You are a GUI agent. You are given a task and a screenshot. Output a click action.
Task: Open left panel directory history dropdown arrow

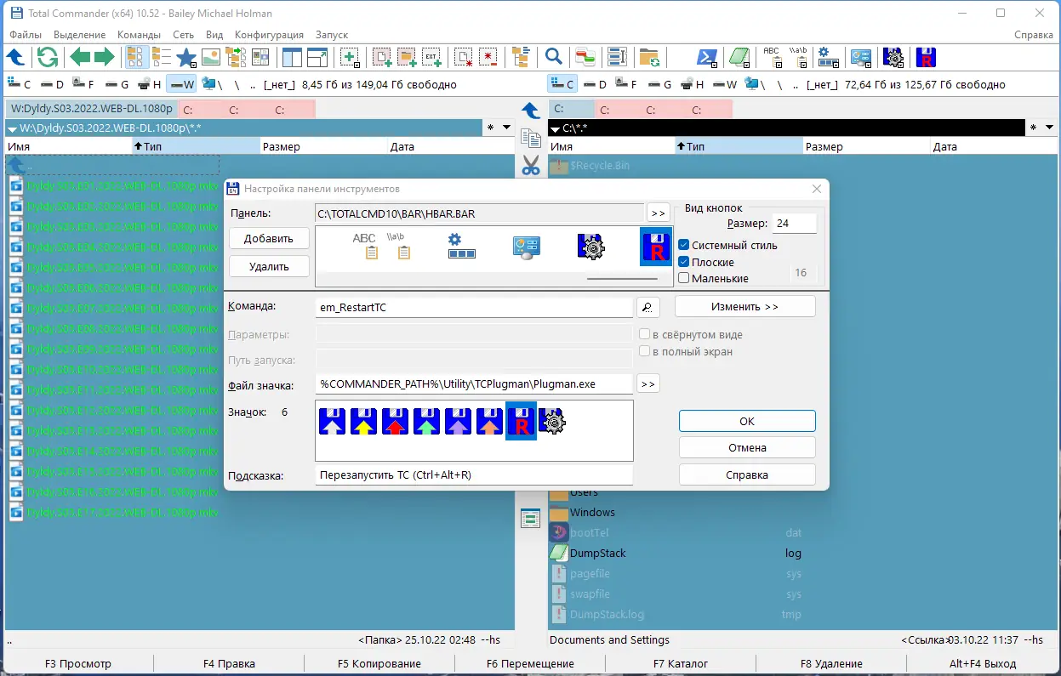pyautogui.click(x=507, y=128)
